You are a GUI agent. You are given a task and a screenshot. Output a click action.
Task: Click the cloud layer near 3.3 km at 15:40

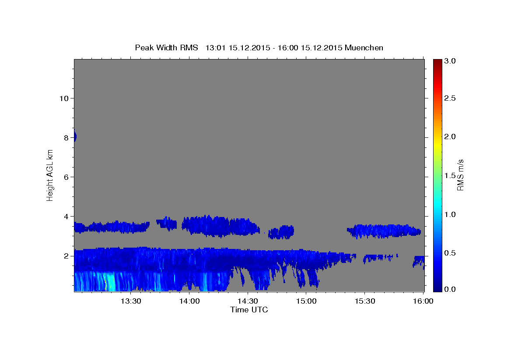[x=384, y=231]
